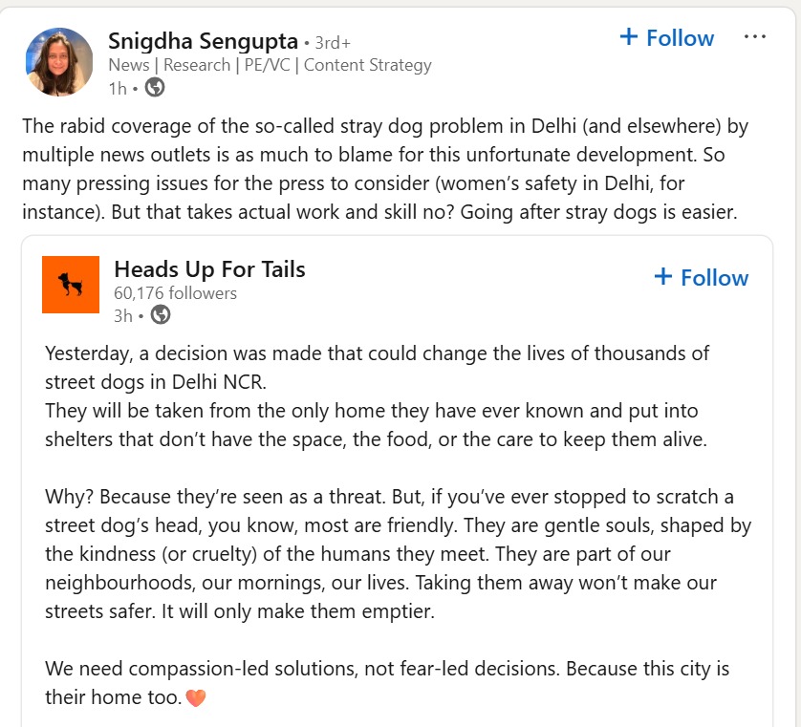
Task: Follow the Heads Up For Tails page
Action: (701, 278)
